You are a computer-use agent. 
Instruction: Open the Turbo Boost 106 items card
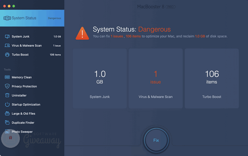(x=212, y=78)
